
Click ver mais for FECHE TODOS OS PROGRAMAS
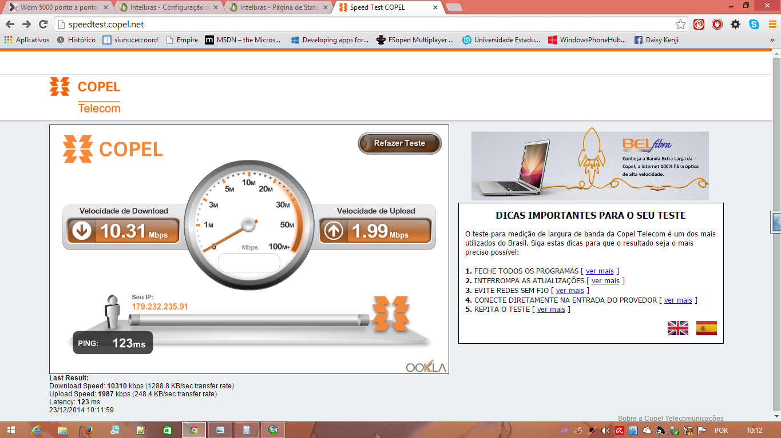point(600,271)
